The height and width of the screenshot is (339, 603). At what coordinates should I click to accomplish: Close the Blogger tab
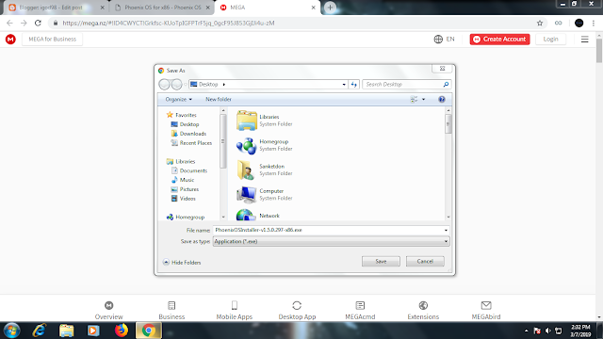[x=103, y=8]
